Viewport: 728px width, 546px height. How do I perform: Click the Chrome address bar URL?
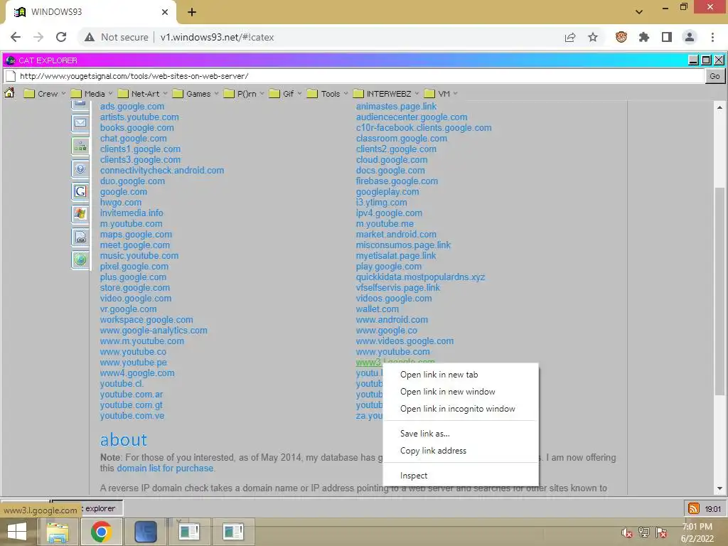point(218,37)
